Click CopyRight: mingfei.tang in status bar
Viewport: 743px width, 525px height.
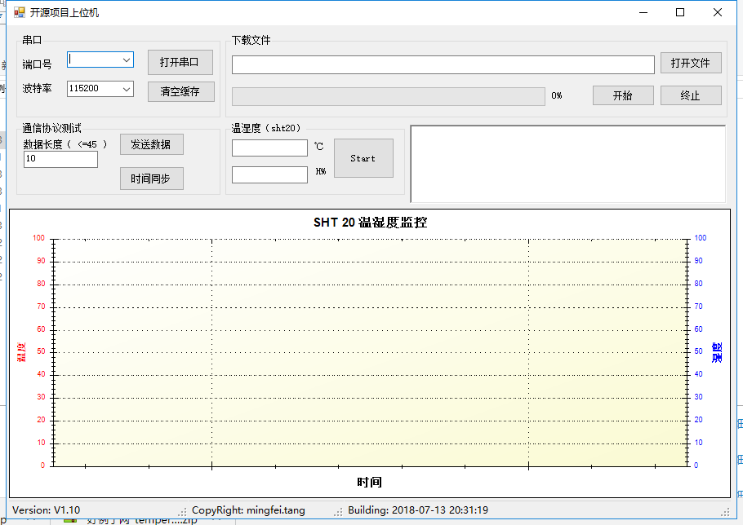pyautogui.click(x=248, y=510)
